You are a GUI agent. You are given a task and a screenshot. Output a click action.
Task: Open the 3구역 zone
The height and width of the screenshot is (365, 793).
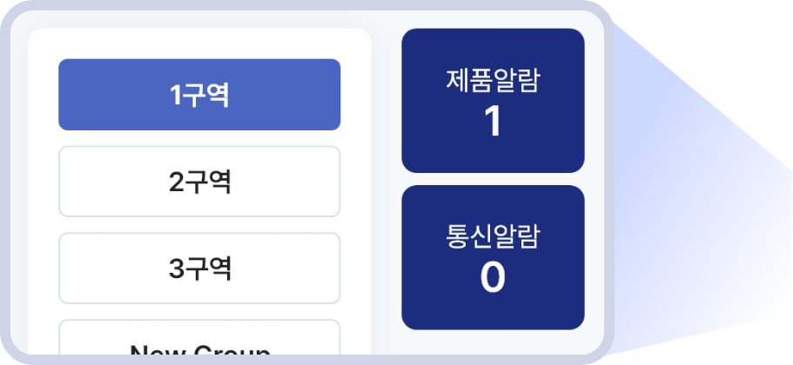[199, 269]
